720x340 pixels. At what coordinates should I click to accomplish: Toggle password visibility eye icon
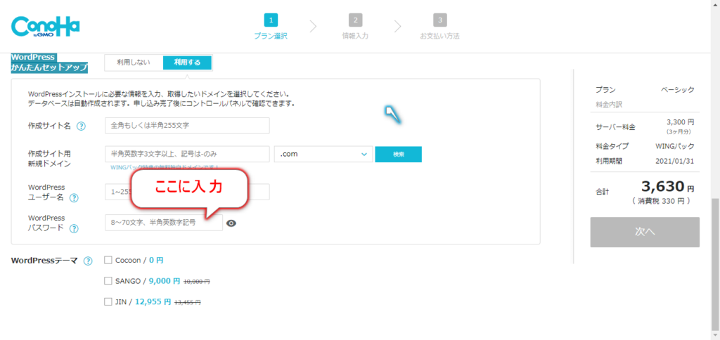[231, 223]
